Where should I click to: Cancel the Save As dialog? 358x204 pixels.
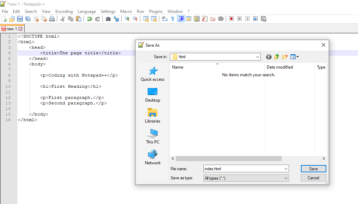(313, 178)
